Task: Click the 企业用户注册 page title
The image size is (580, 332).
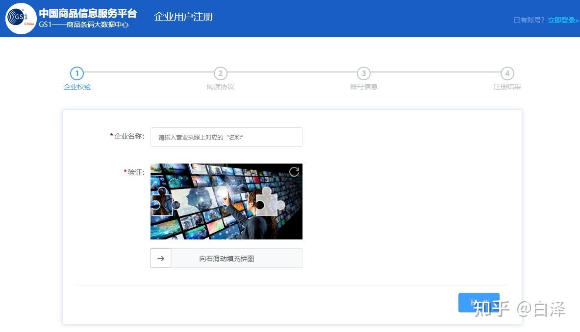Action: point(184,17)
